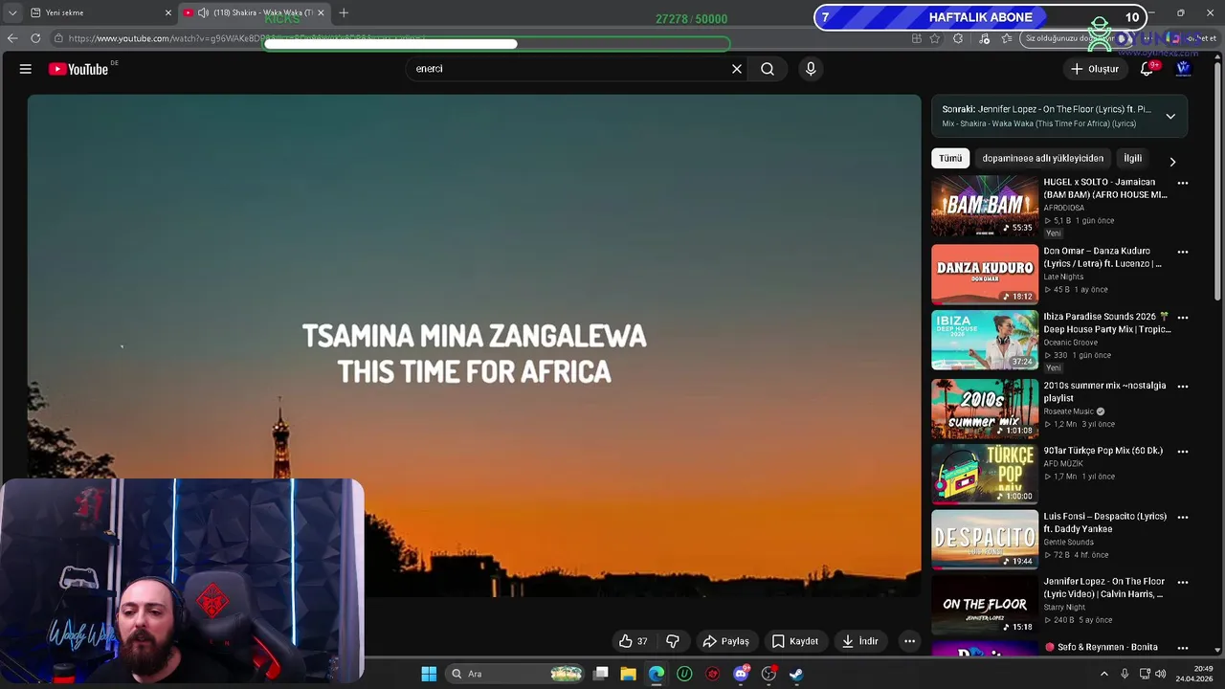The width and height of the screenshot is (1225, 689).
Task: Open Jennifer Lopez On The Floor thumbnail
Action: click(985, 605)
